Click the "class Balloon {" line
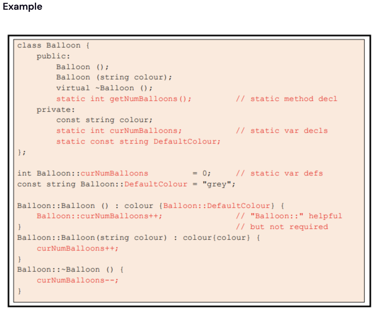Screen dimensions: 382x310 point(53,45)
